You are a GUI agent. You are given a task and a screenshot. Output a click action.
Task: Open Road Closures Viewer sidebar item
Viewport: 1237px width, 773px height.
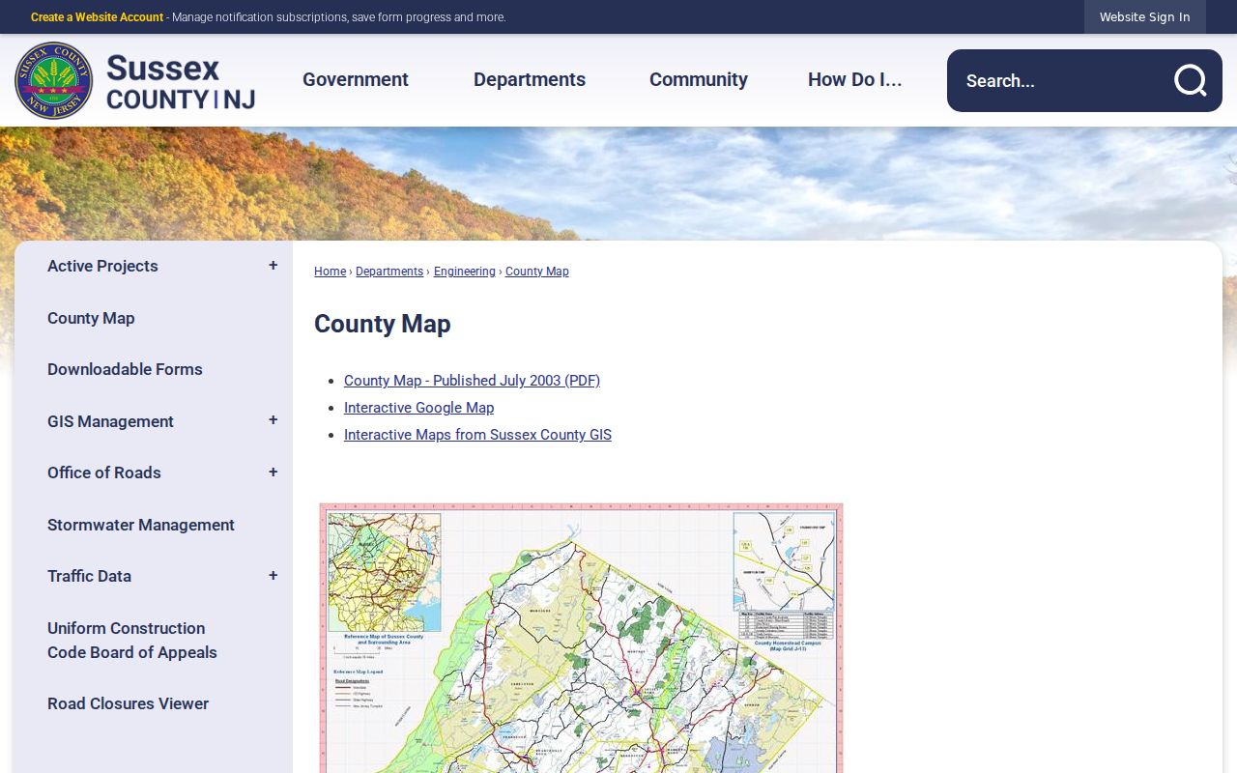pos(128,703)
